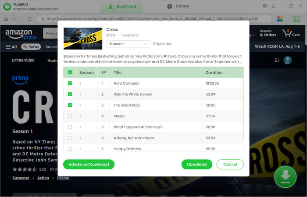
Task: Uncheck episode 1 Hero Complex checkbox
Action: (70, 83)
